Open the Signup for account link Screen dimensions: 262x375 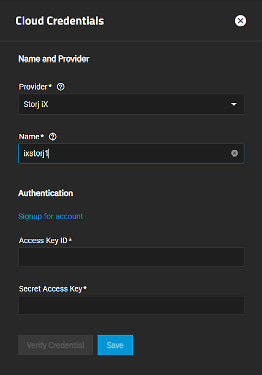pos(51,217)
